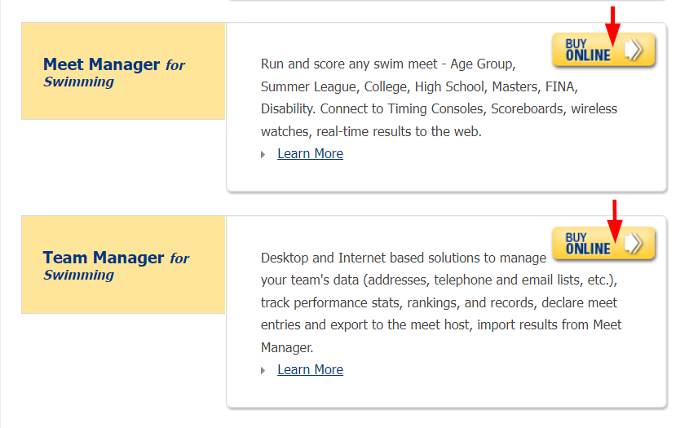Viewport: 689px width, 428px height.
Task: Click Buy Online button for Team Manager
Action: pos(603,244)
